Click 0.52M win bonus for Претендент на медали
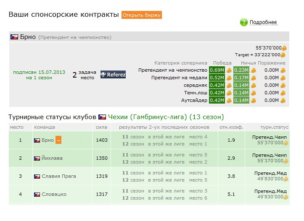Viewport: 304px width, 221px height. (217, 78)
